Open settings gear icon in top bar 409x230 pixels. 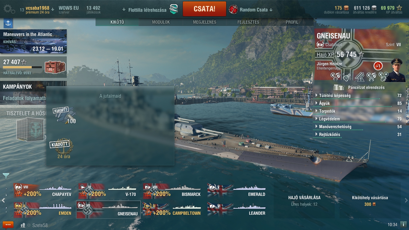click(9, 10)
